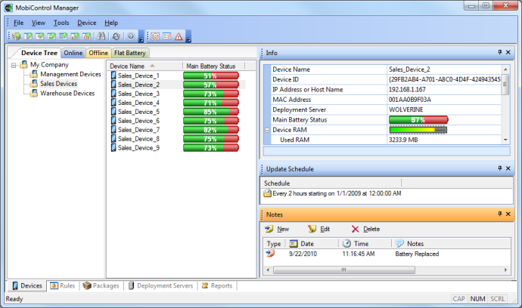522x308 pixels.
Task: Click the checklist toolbar icon
Action: [x=166, y=36]
